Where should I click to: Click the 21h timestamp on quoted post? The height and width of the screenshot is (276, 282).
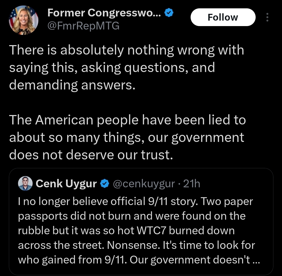coord(191,184)
